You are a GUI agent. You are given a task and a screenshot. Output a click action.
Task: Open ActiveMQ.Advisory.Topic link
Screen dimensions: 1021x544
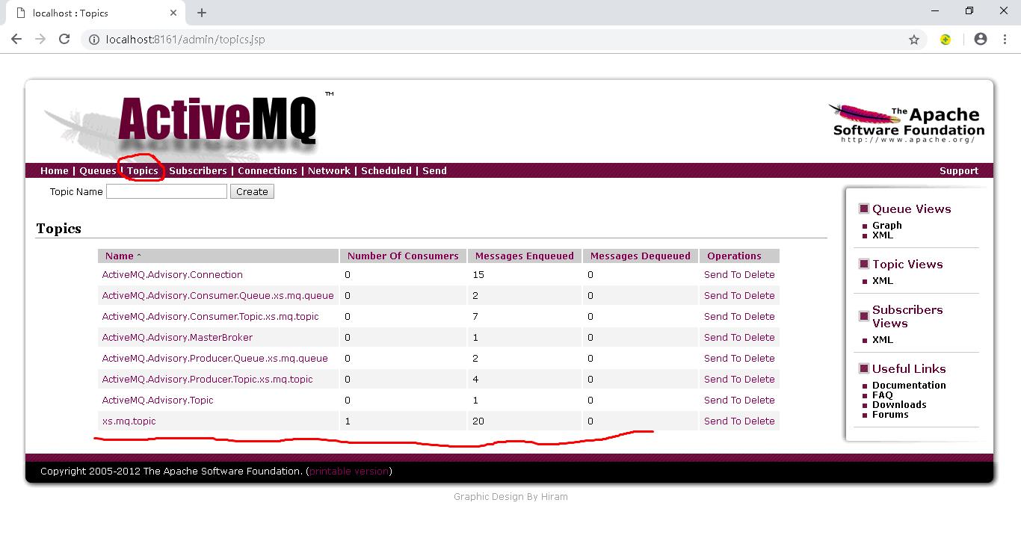[158, 400]
